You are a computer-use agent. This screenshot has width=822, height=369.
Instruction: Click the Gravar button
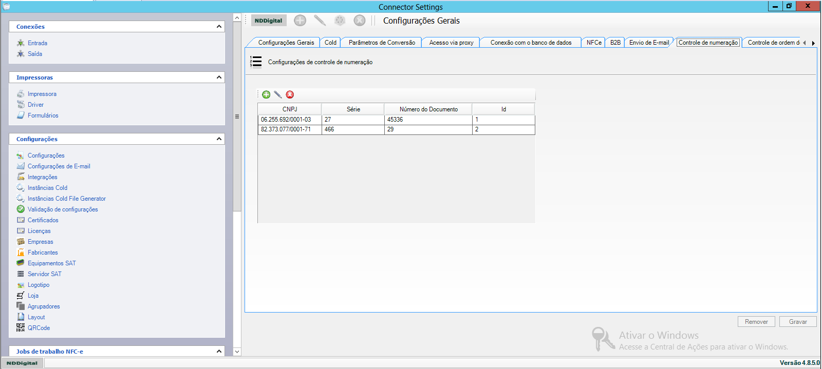click(798, 322)
